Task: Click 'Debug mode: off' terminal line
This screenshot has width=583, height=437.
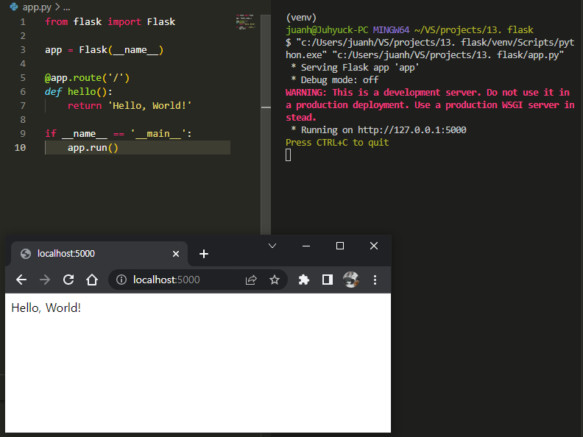Action: 339,80
